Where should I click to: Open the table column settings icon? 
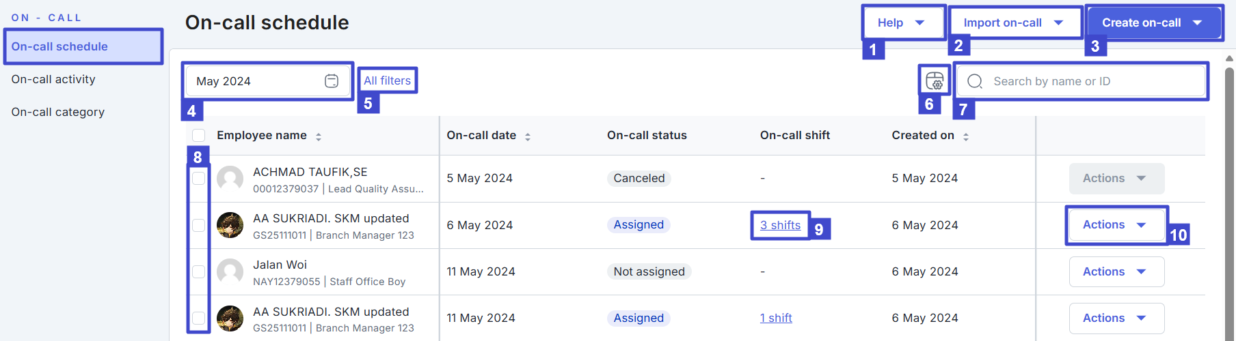coord(935,81)
